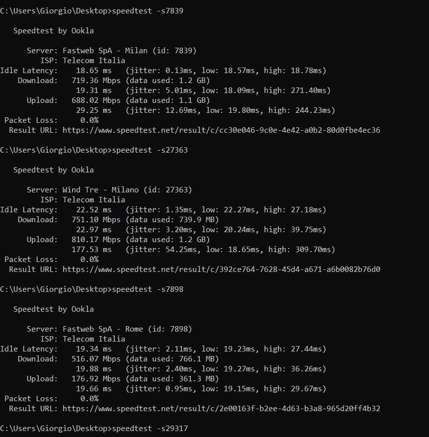Screen dimensions: 429x437
Task: Click the command text speedtest -s7839
Action: click(x=148, y=11)
